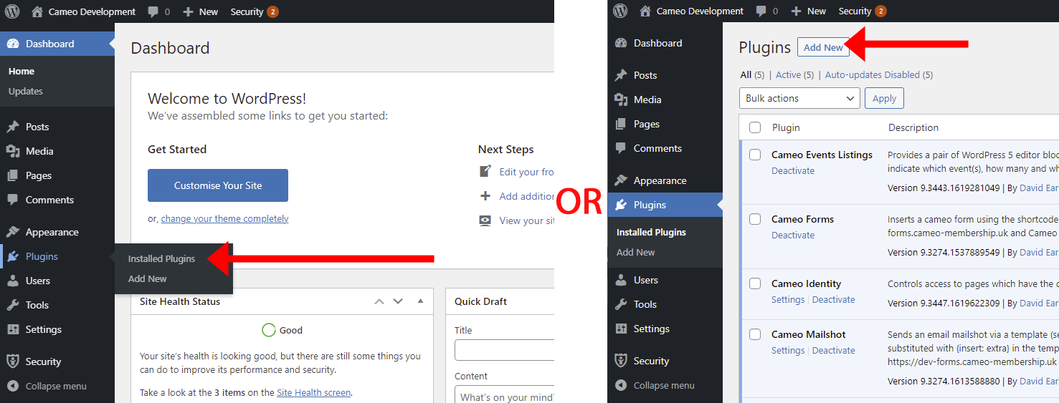Tick Cameo Events Listings checkbox
Screen dimensions: 1059x403
[x=755, y=155]
